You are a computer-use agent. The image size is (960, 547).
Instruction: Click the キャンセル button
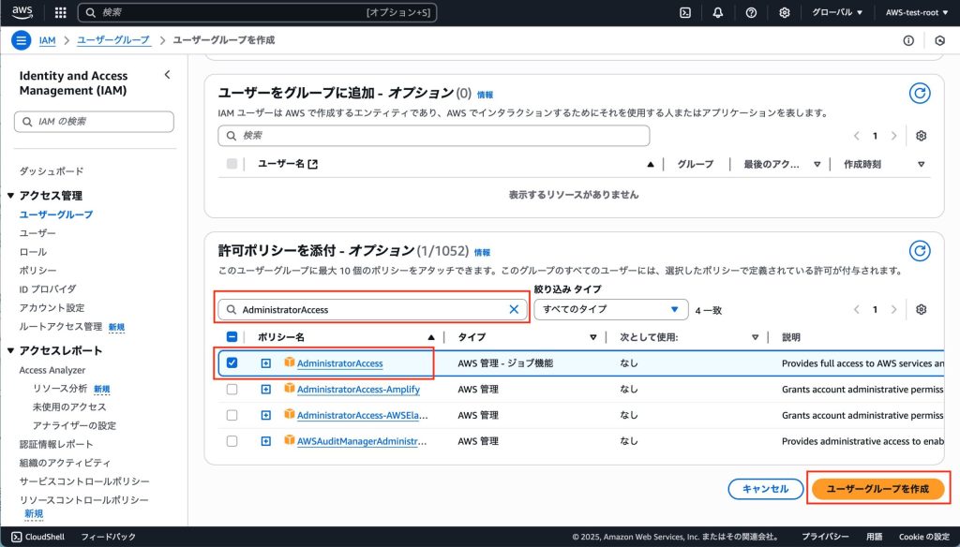[765, 488]
